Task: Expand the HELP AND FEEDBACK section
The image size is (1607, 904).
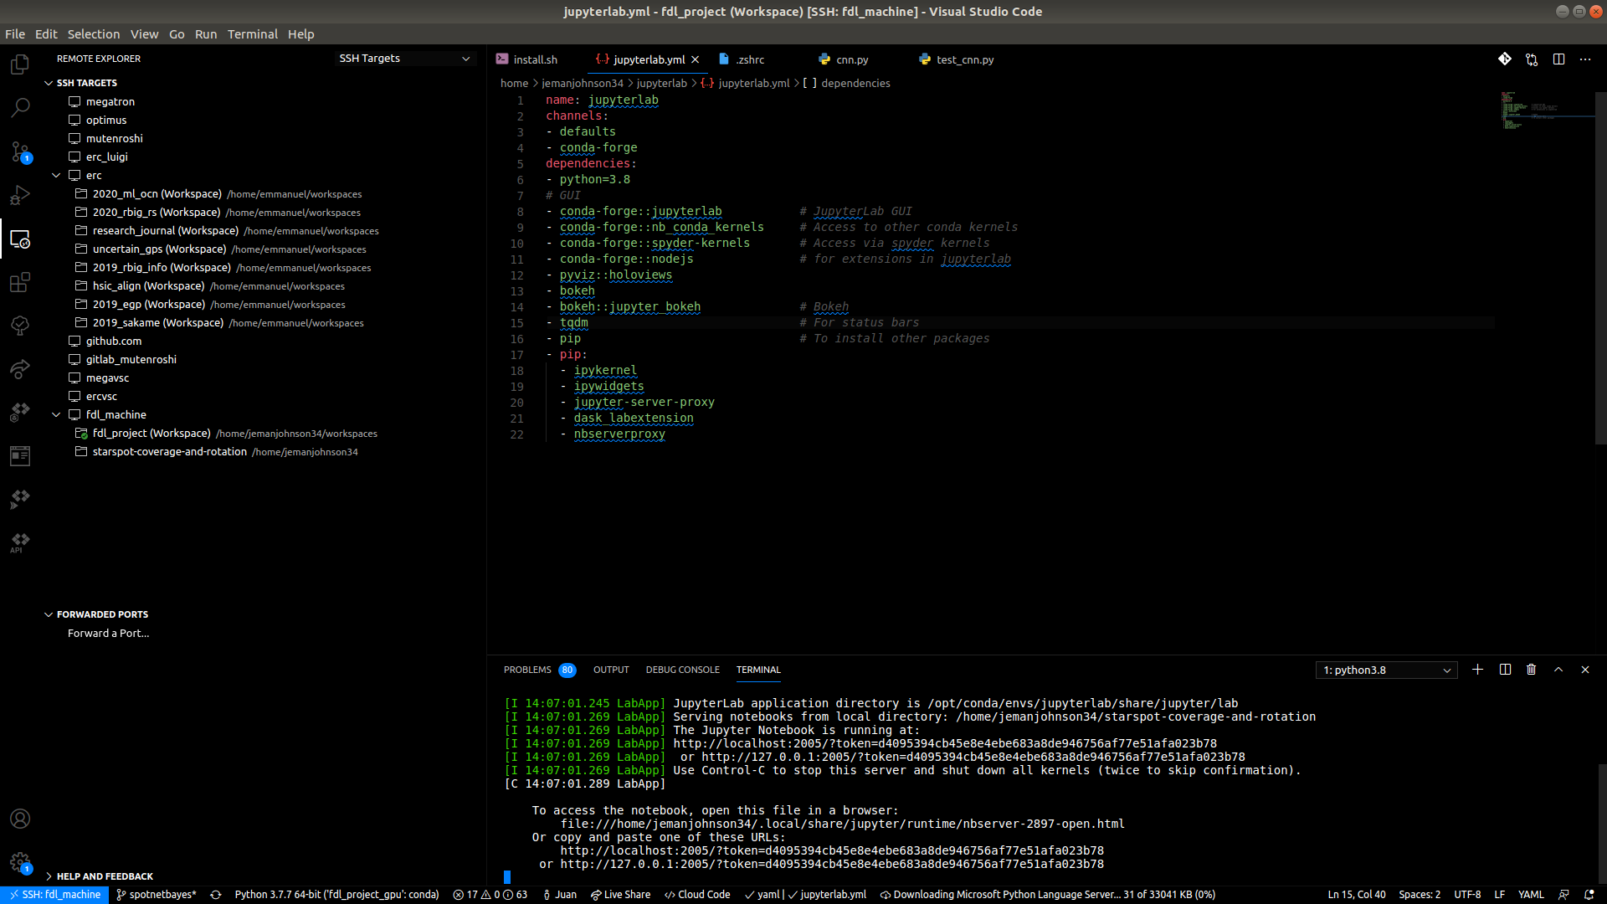Action: [49, 876]
